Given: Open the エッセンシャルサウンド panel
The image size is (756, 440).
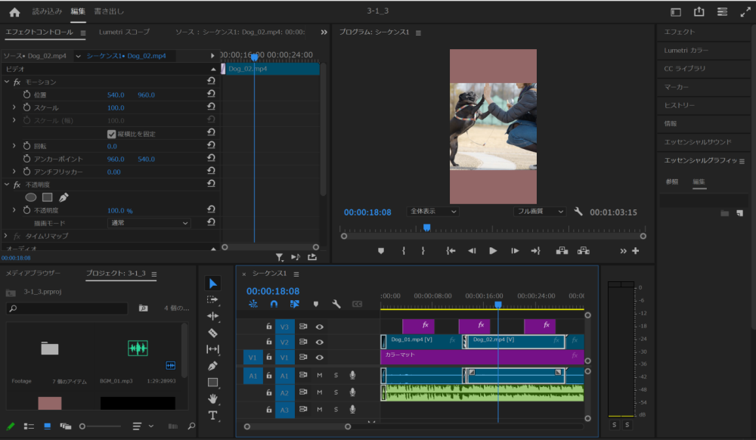Looking at the screenshot, I should pos(697,141).
